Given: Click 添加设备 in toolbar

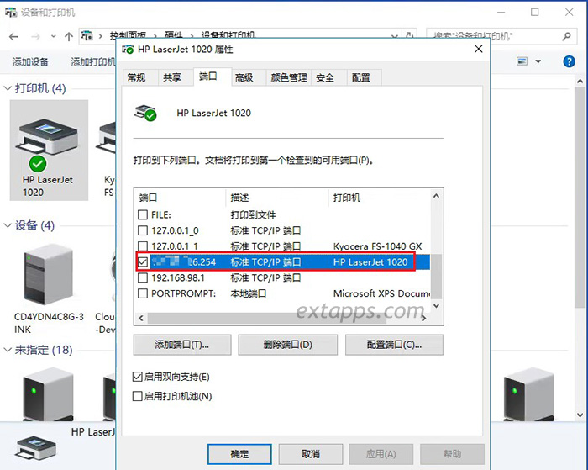Looking at the screenshot, I should pos(30,62).
